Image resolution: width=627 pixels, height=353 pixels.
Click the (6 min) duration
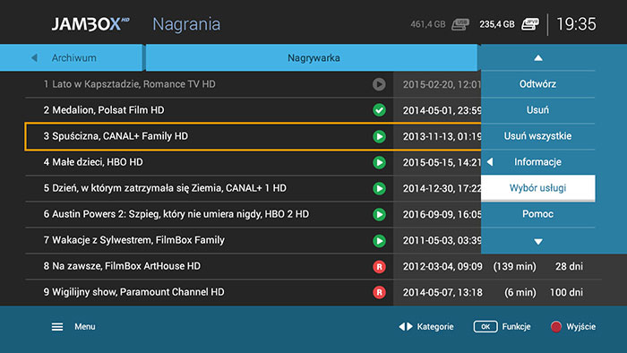click(x=520, y=293)
